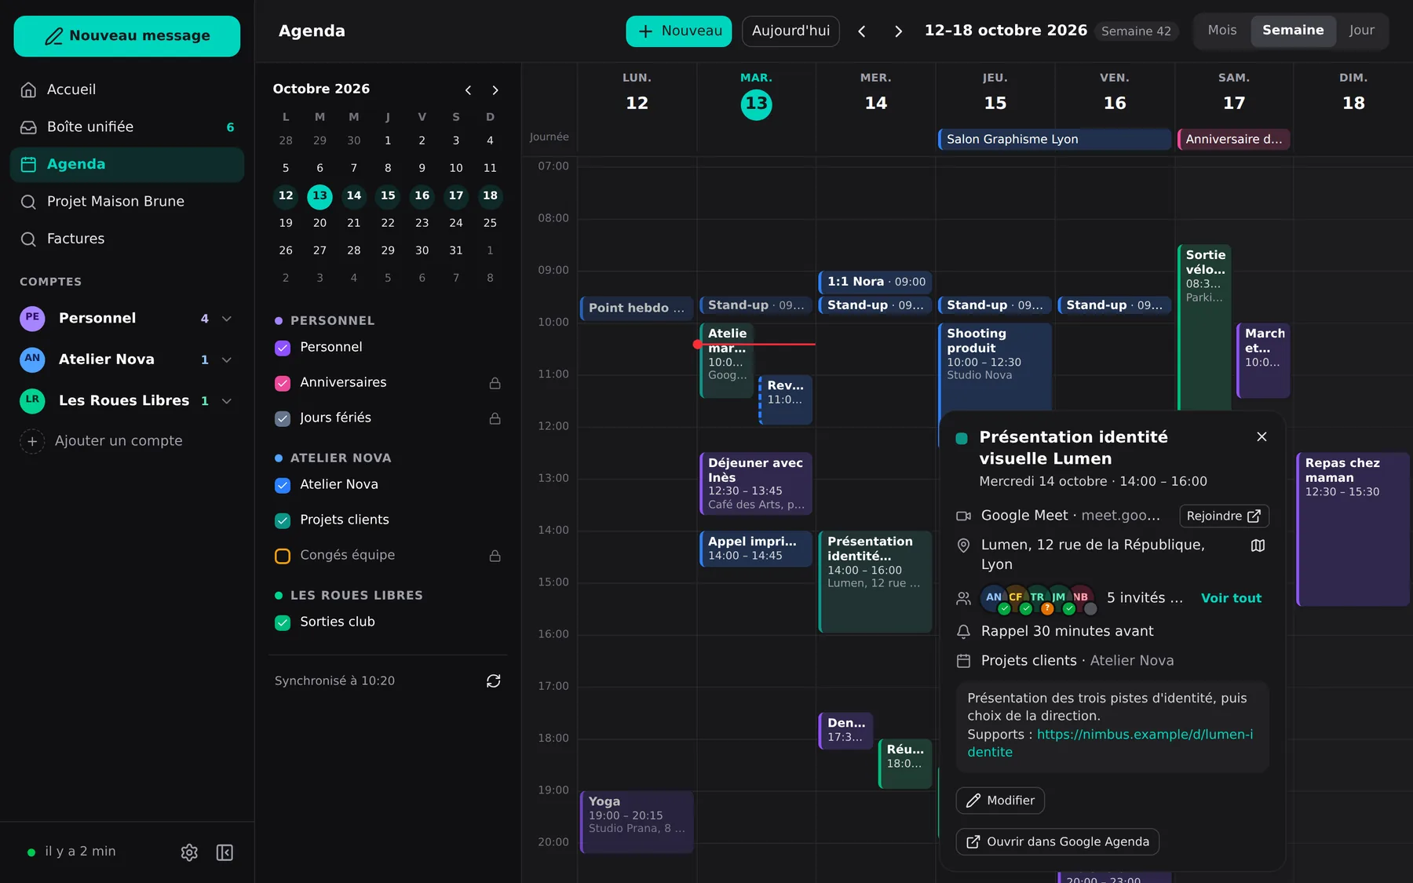1413x883 pixels.
Task: Click Toggle Sorties club calendar checkbox
Action: pos(283,622)
